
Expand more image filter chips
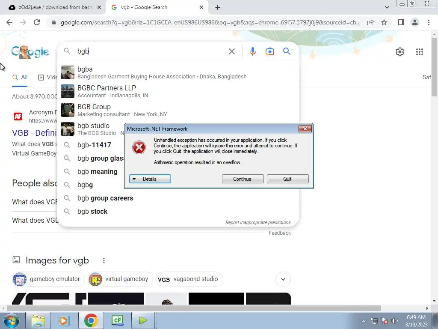coord(283,279)
